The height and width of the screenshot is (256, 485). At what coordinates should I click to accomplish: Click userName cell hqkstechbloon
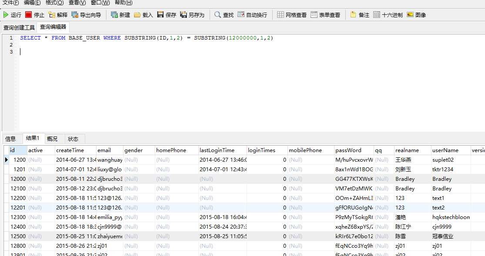(x=451, y=217)
